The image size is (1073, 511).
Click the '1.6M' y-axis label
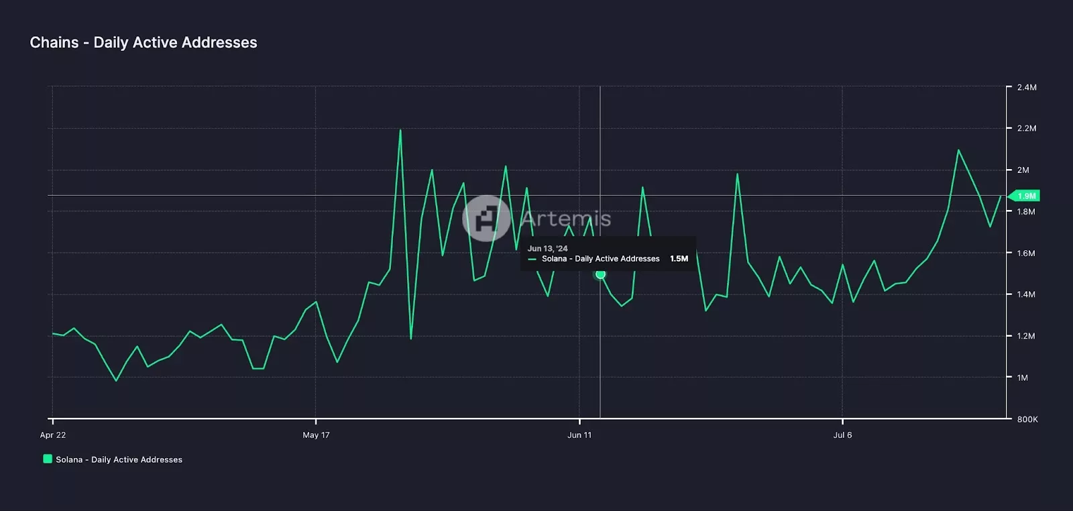[1026, 253]
